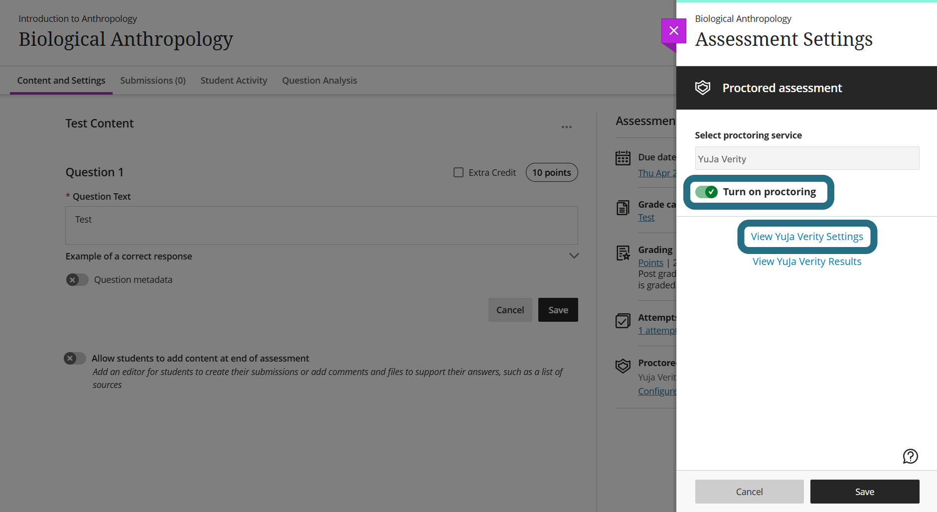Screen dimensions: 937x512
Task: Click the Test Content heading
Action: [99, 124]
